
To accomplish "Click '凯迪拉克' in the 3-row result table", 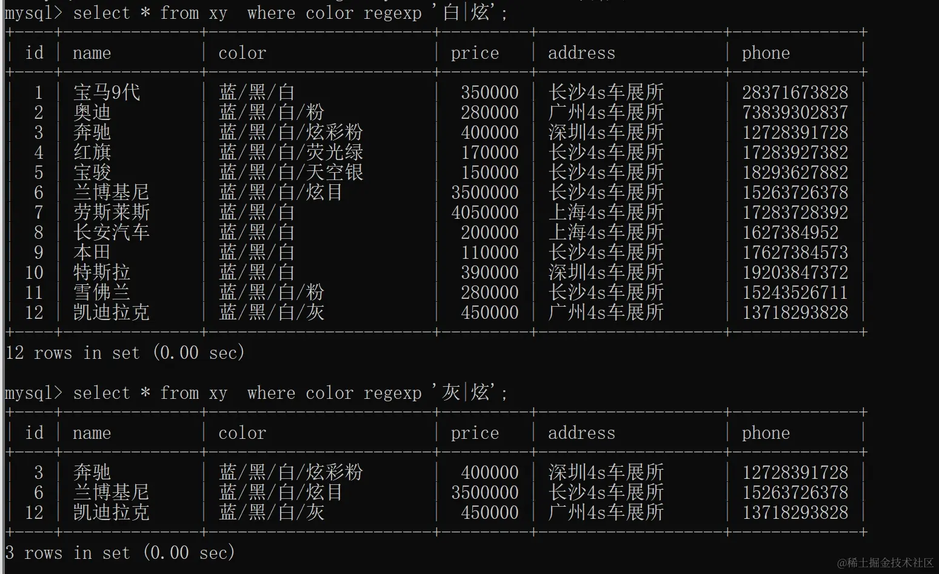I will click(x=112, y=512).
